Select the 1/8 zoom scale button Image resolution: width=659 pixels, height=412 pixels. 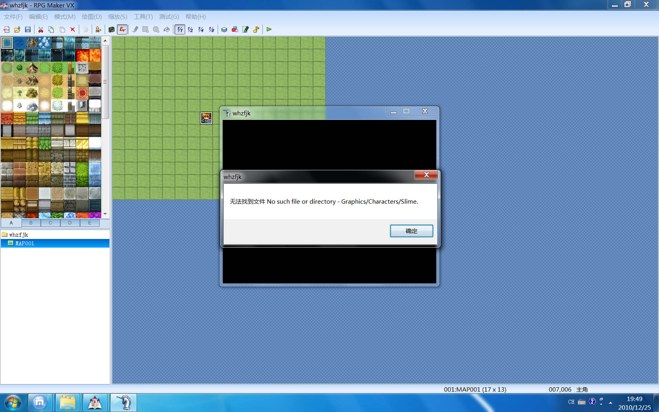tap(211, 29)
